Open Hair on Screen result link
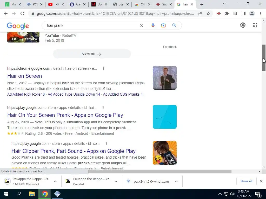The width and height of the screenshot is (266, 199). coord(25,76)
